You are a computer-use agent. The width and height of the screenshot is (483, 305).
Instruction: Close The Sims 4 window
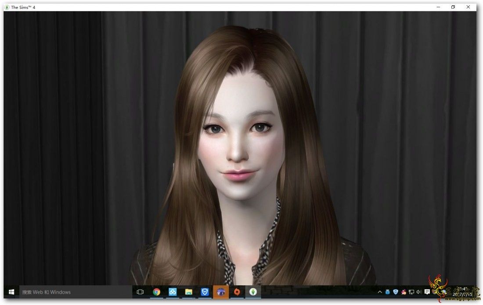click(x=468, y=7)
